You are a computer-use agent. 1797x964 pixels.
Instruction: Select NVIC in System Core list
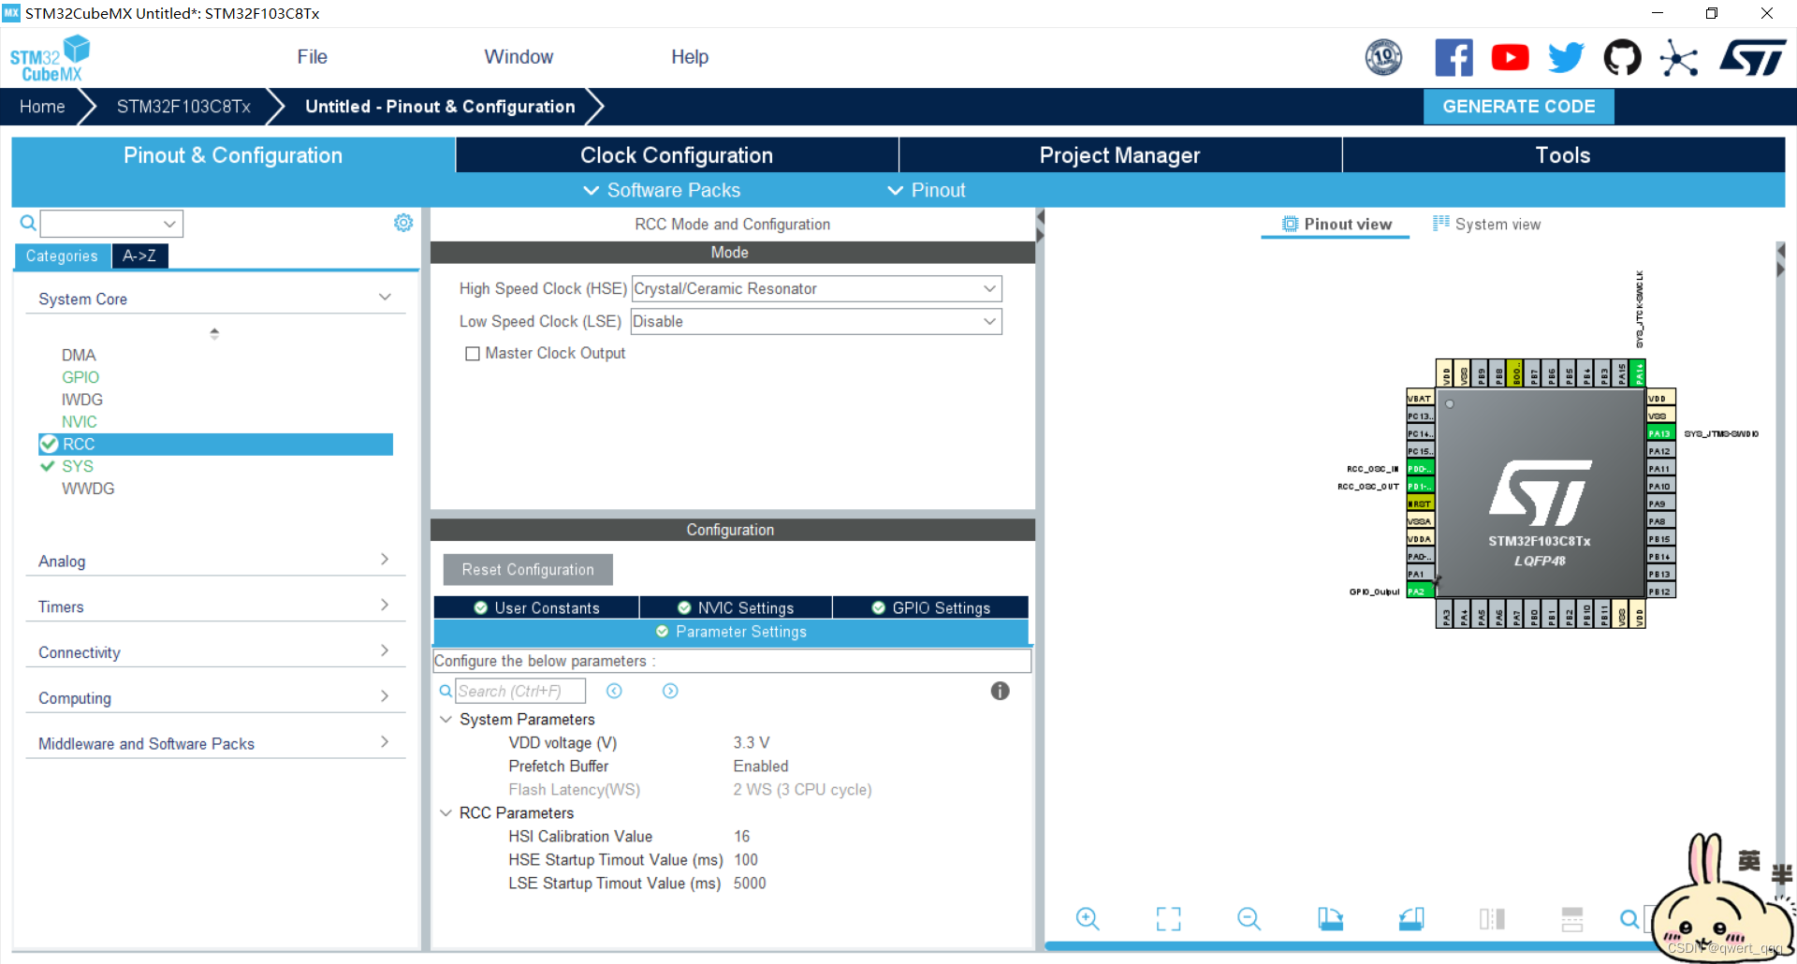(x=80, y=422)
